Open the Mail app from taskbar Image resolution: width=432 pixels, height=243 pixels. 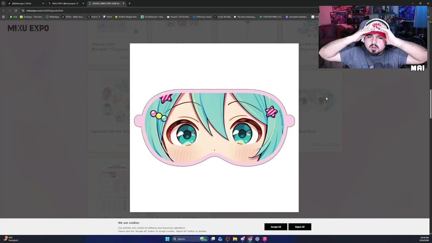click(220, 239)
